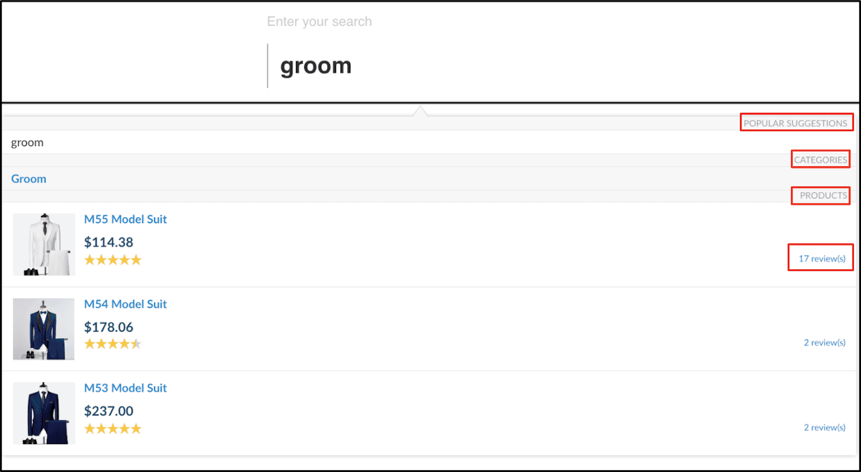Open the M53 Model Suit product title
This screenshot has width=861, height=472.
(x=125, y=388)
